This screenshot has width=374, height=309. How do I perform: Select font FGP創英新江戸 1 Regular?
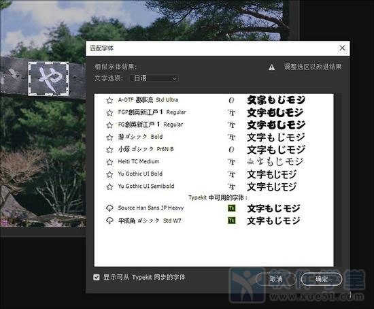coord(152,112)
